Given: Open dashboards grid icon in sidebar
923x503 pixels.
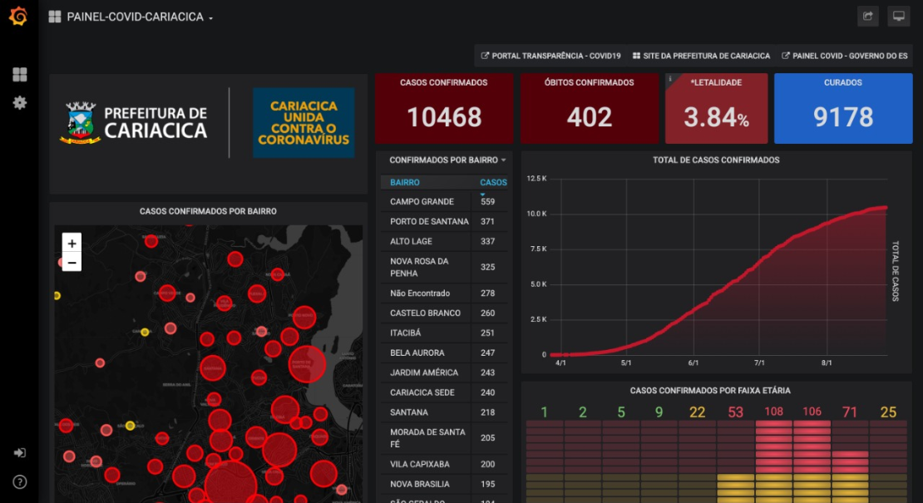Looking at the screenshot, I should pos(19,74).
